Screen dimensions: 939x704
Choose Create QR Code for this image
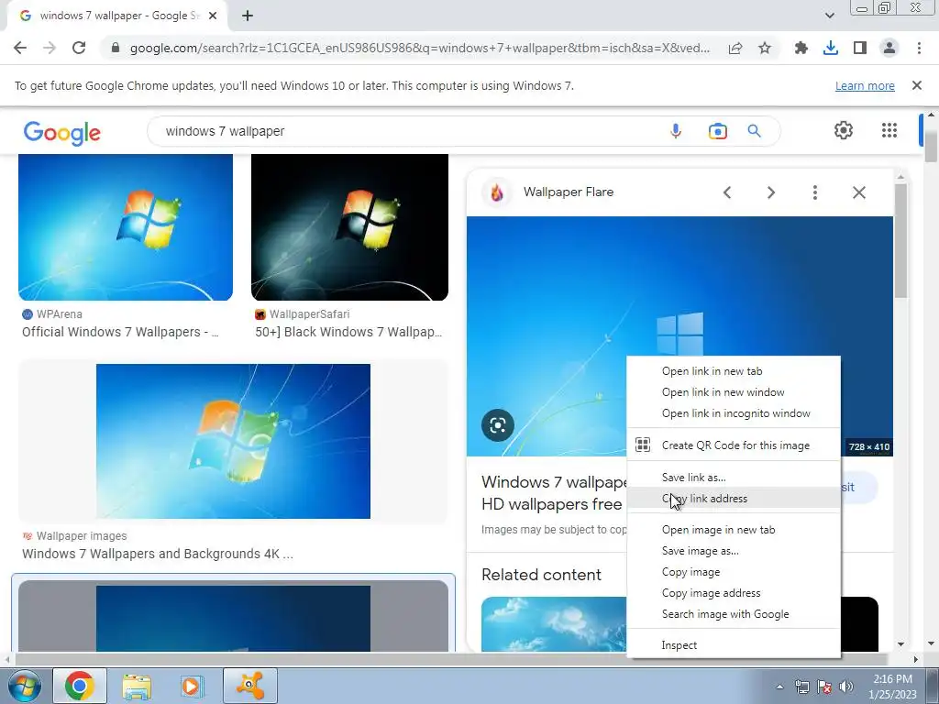(x=734, y=445)
